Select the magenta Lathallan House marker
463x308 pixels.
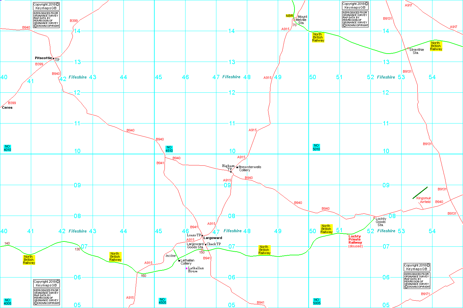click(186, 269)
